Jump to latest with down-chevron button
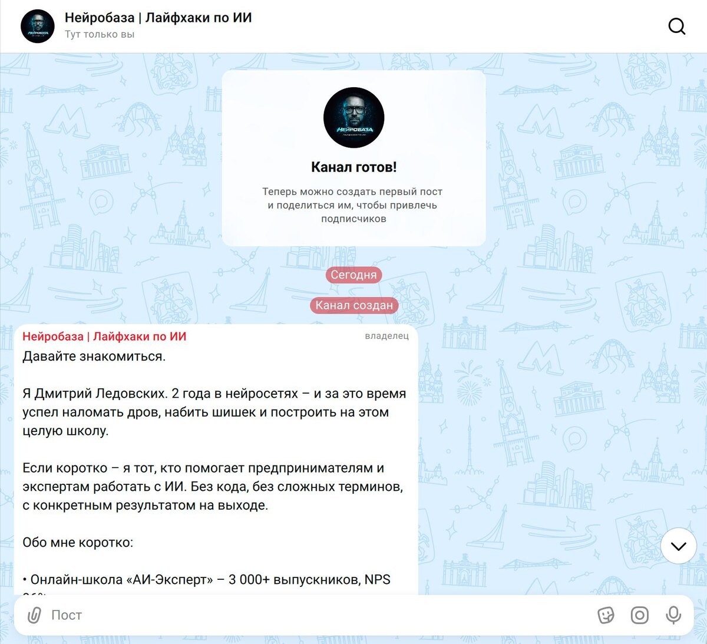This screenshot has height=644, width=707. click(679, 546)
